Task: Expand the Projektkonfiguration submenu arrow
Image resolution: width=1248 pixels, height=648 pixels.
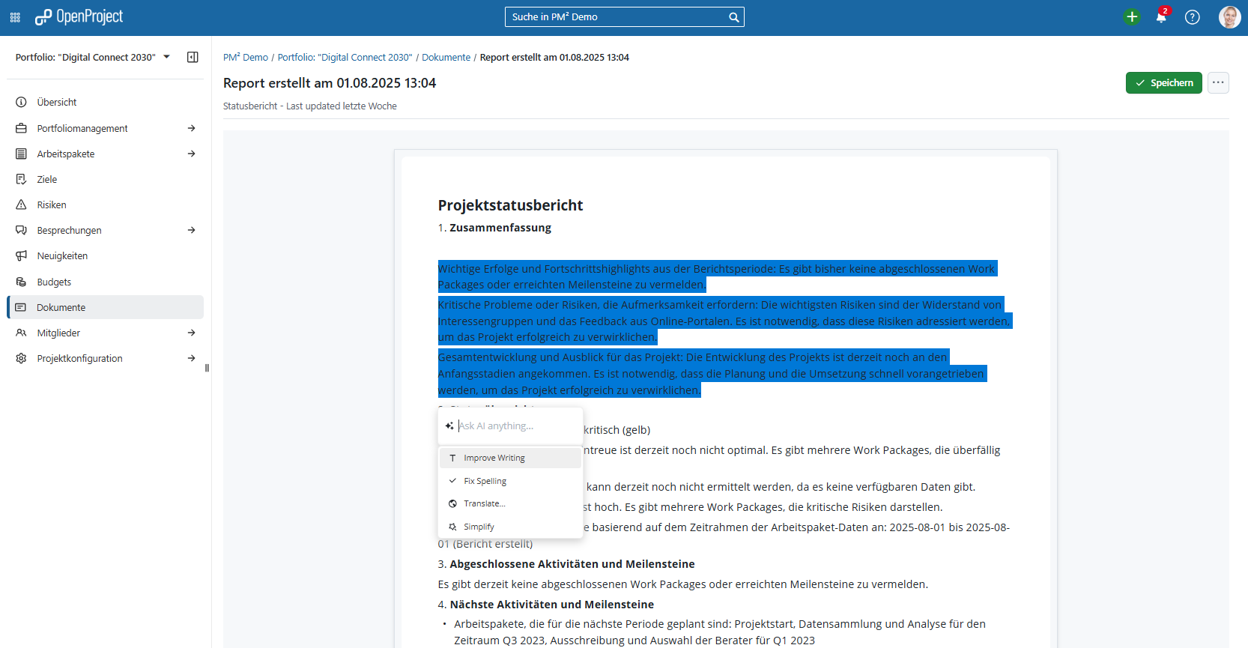Action: (192, 358)
